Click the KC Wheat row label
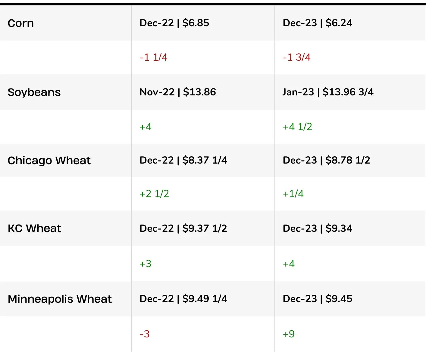The width and height of the screenshot is (426, 357). coord(34,228)
